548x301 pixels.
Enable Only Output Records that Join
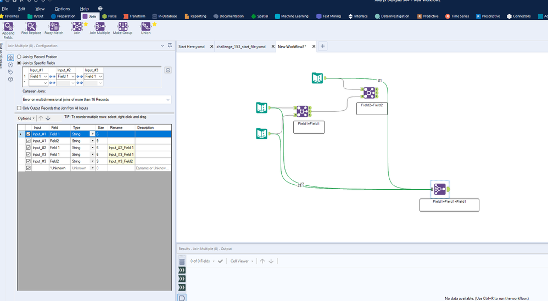click(x=19, y=108)
